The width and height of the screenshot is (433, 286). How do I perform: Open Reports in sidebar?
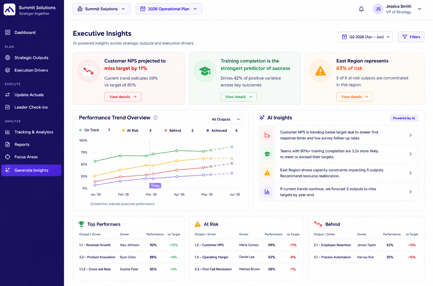(31, 144)
